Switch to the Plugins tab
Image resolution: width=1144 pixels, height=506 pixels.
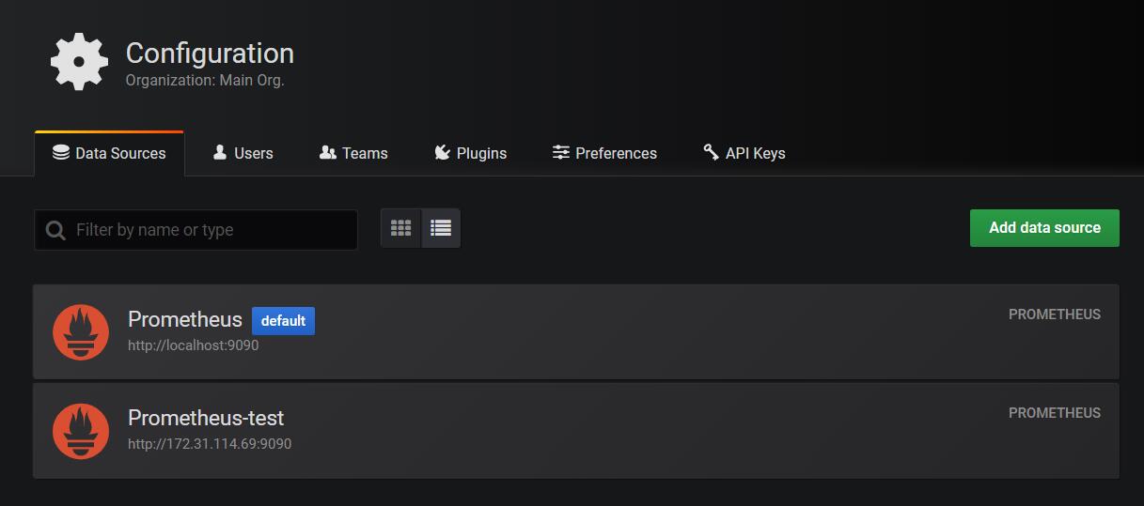470,153
